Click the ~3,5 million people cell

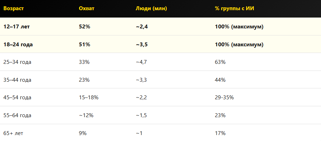pos(141,45)
